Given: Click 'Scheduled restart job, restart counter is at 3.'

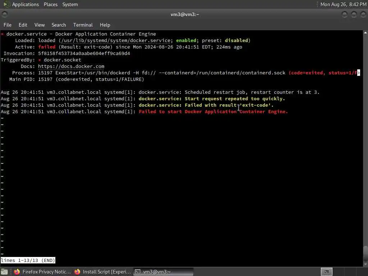Looking at the screenshot, I should coord(252,92).
